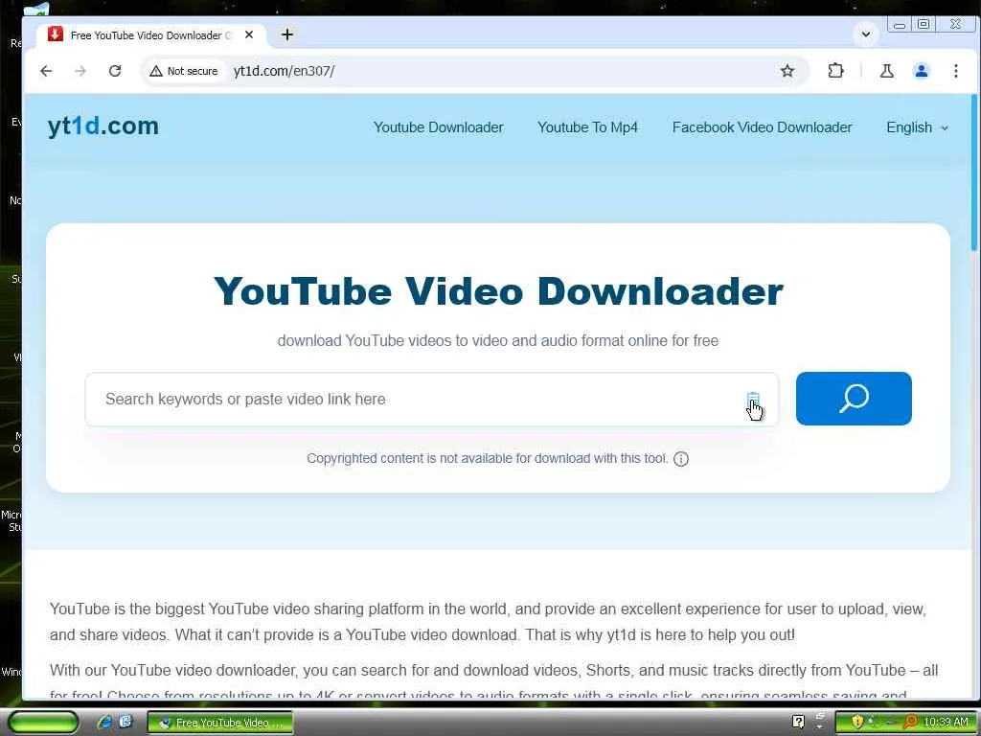
Task: Click the security shield tray icon
Action: pos(857,722)
